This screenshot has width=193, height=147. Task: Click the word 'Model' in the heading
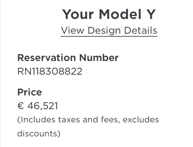click(120, 14)
